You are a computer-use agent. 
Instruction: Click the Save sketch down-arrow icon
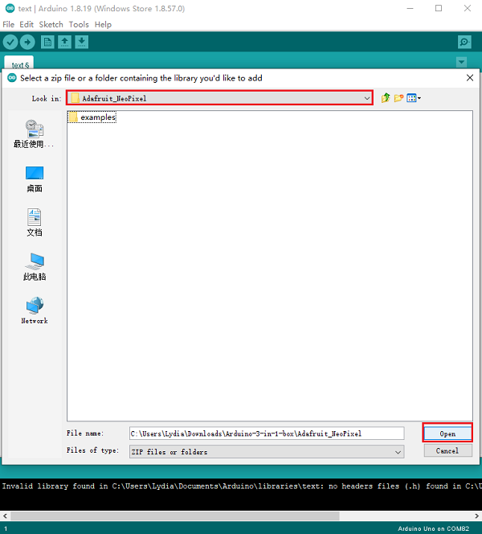point(82,43)
